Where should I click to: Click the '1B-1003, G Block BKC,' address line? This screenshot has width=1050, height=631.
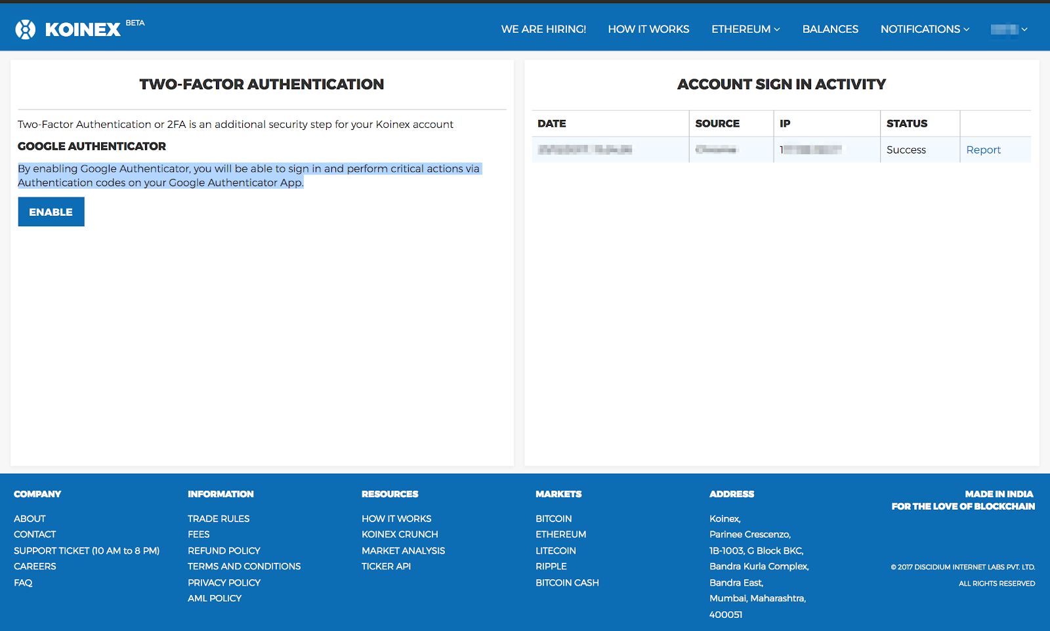tap(757, 551)
